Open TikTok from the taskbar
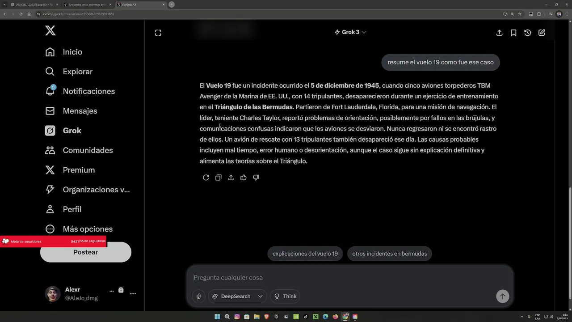 (x=306, y=317)
